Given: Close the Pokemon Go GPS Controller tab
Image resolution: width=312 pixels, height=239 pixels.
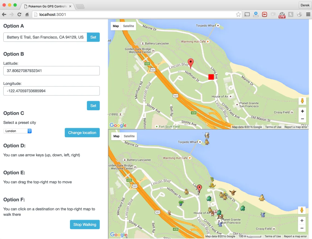Looking at the screenshot, I should [x=70, y=6].
